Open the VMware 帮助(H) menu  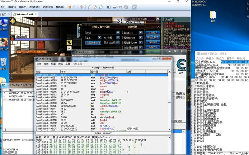[x=59, y=7]
